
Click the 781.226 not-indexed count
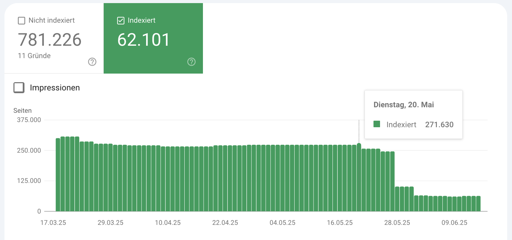tap(50, 40)
